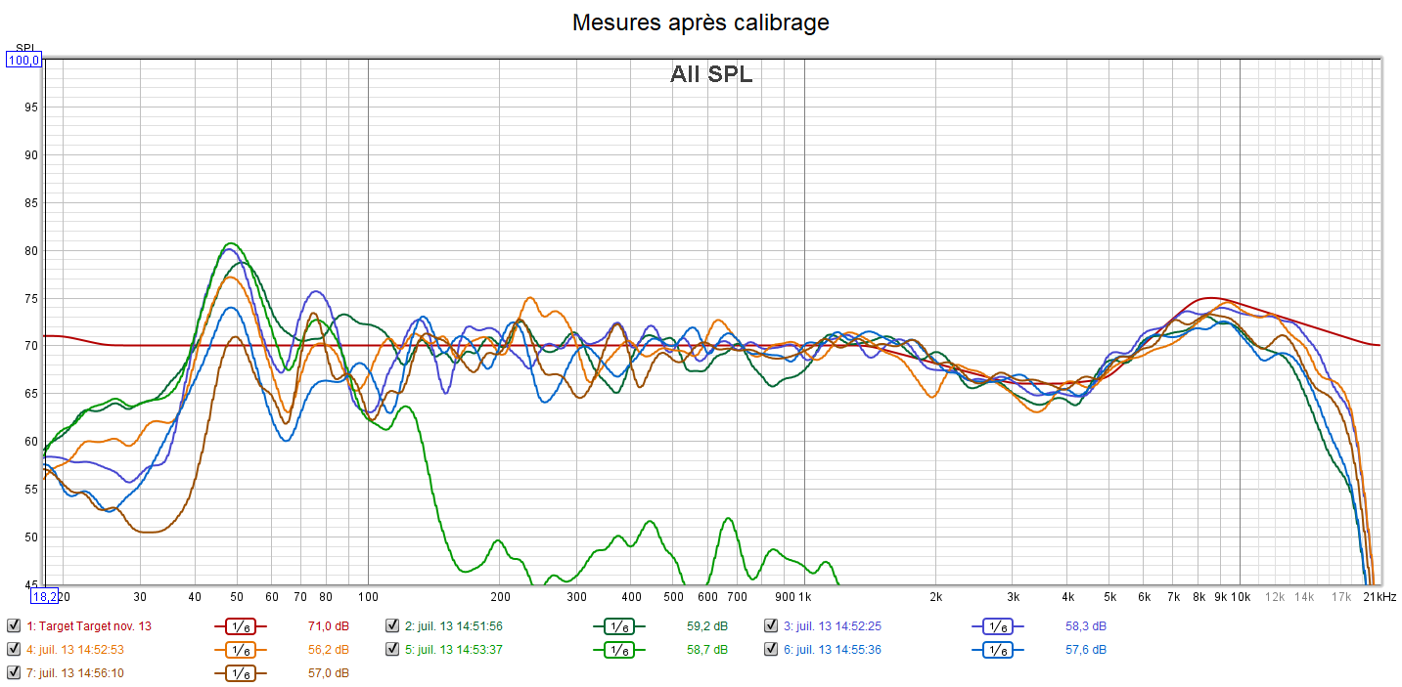Hide the Target nov. 13 trace checkbox

[x=14, y=626]
